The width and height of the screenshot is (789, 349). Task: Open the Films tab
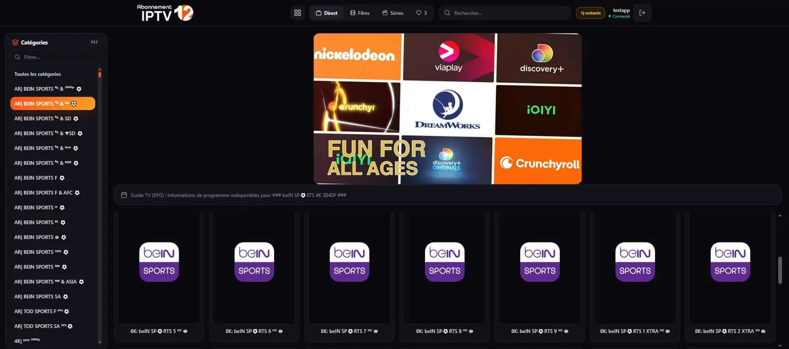(x=360, y=13)
